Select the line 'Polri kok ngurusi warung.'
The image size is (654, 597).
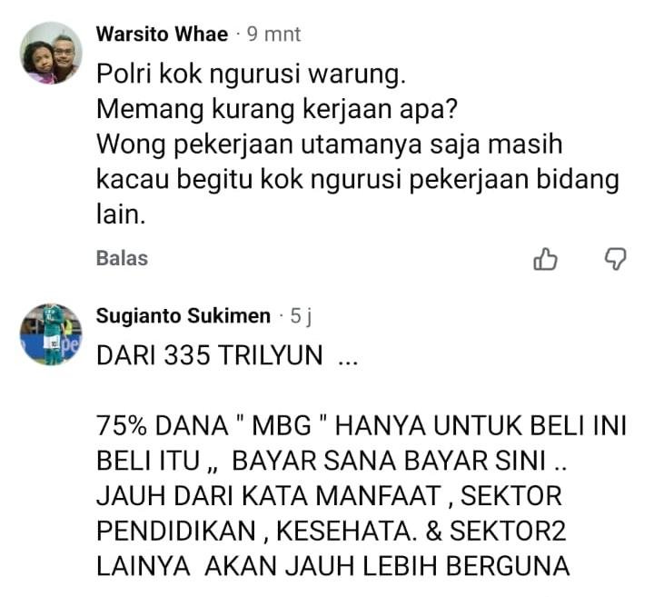(x=251, y=75)
